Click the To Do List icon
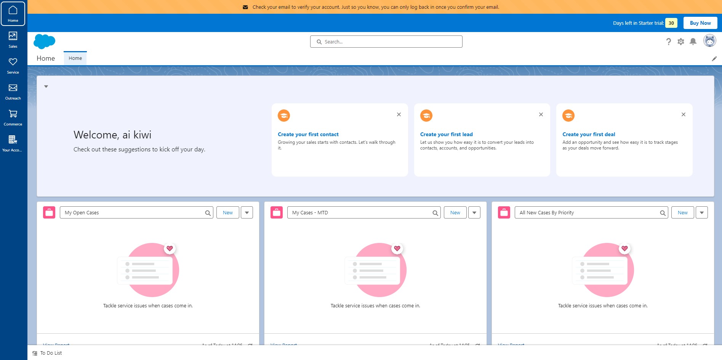This screenshot has width=722, height=360. click(x=35, y=353)
